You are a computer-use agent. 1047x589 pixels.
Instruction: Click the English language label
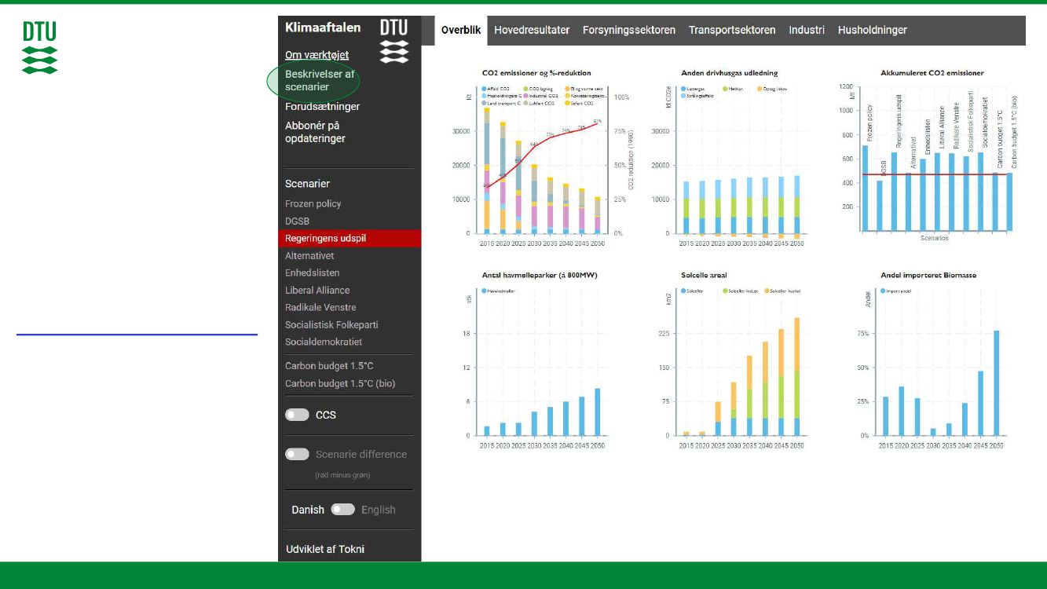click(379, 510)
